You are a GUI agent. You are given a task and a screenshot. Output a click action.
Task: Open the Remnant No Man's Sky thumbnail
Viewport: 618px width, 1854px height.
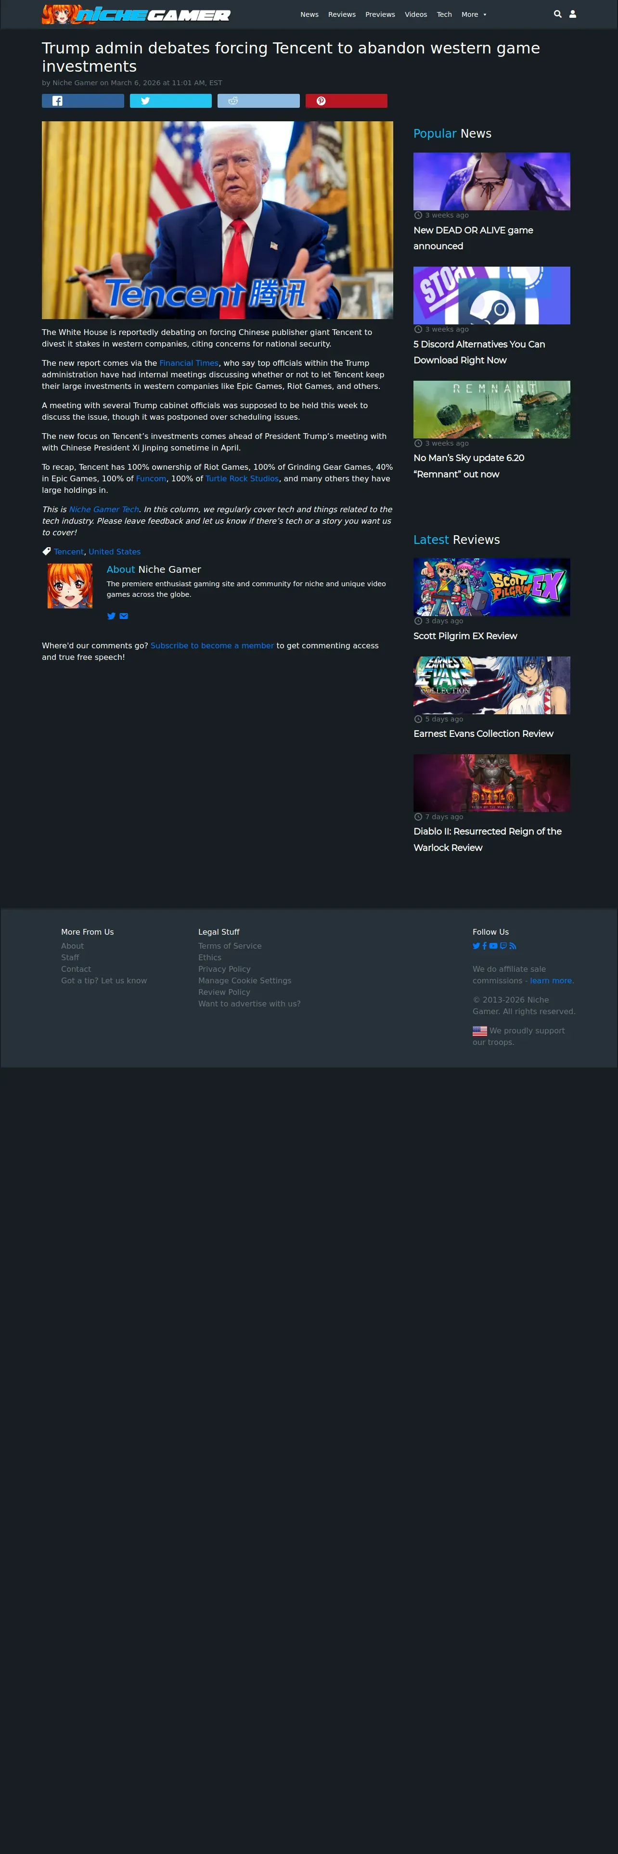[491, 410]
